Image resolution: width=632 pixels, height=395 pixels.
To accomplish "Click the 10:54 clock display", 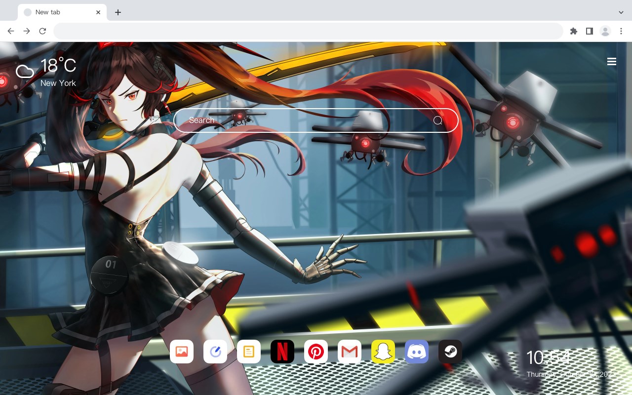I will tap(548, 357).
